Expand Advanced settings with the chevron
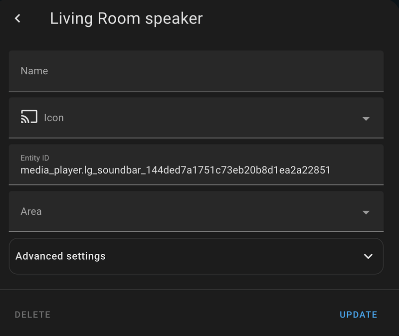The width and height of the screenshot is (399, 336). pyautogui.click(x=368, y=256)
